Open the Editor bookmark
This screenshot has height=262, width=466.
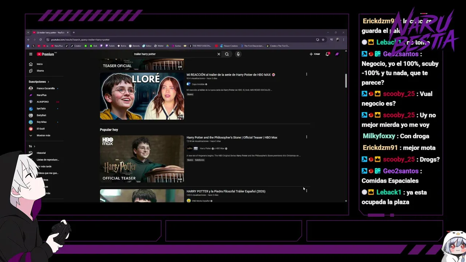pyautogui.click(x=147, y=46)
